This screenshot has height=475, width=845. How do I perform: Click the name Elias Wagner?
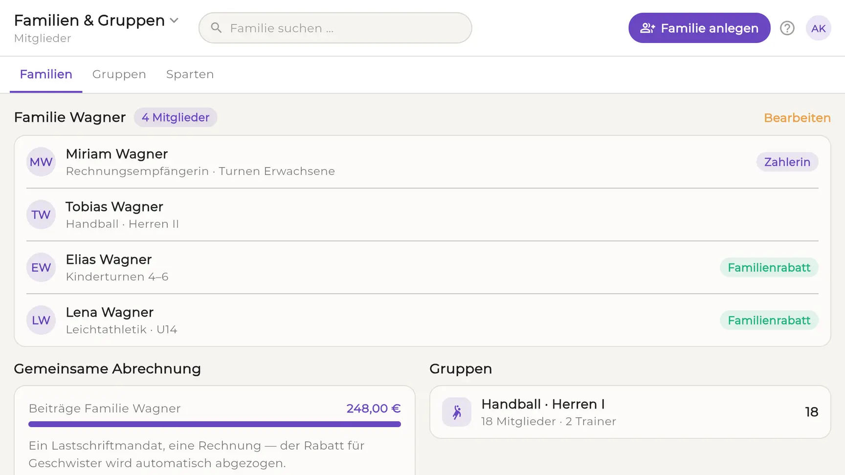coord(109,259)
